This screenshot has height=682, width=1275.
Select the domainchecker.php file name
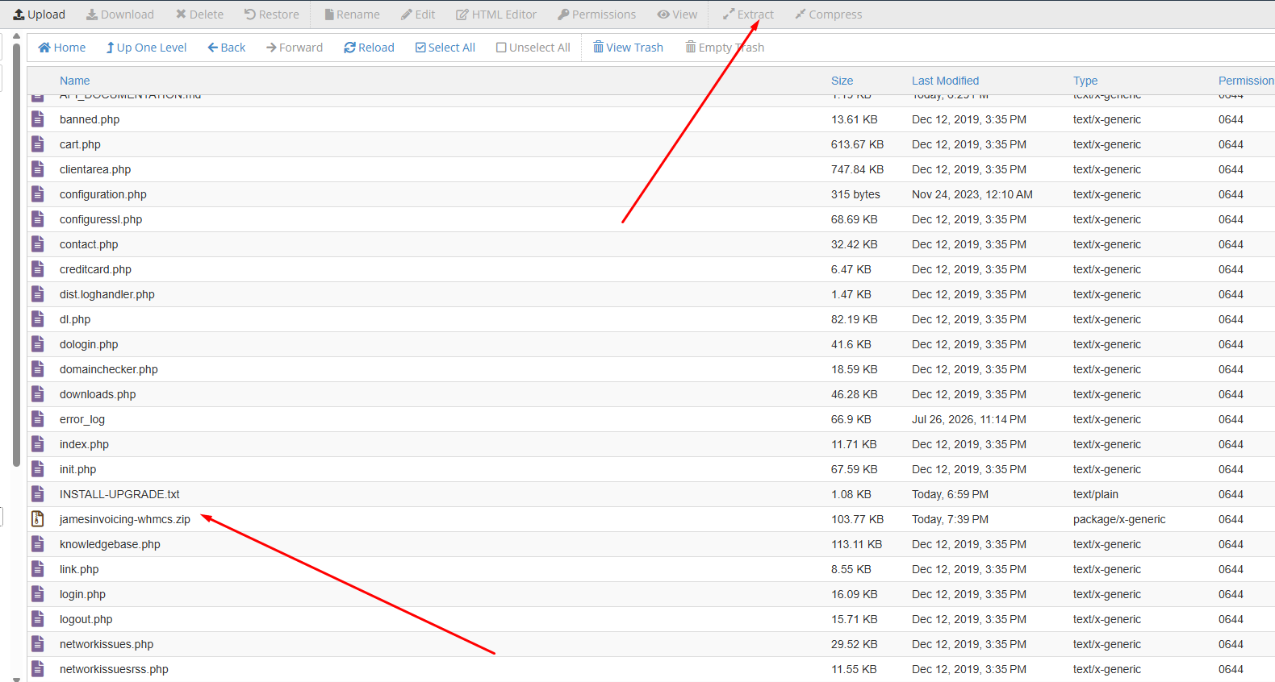pos(109,369)
